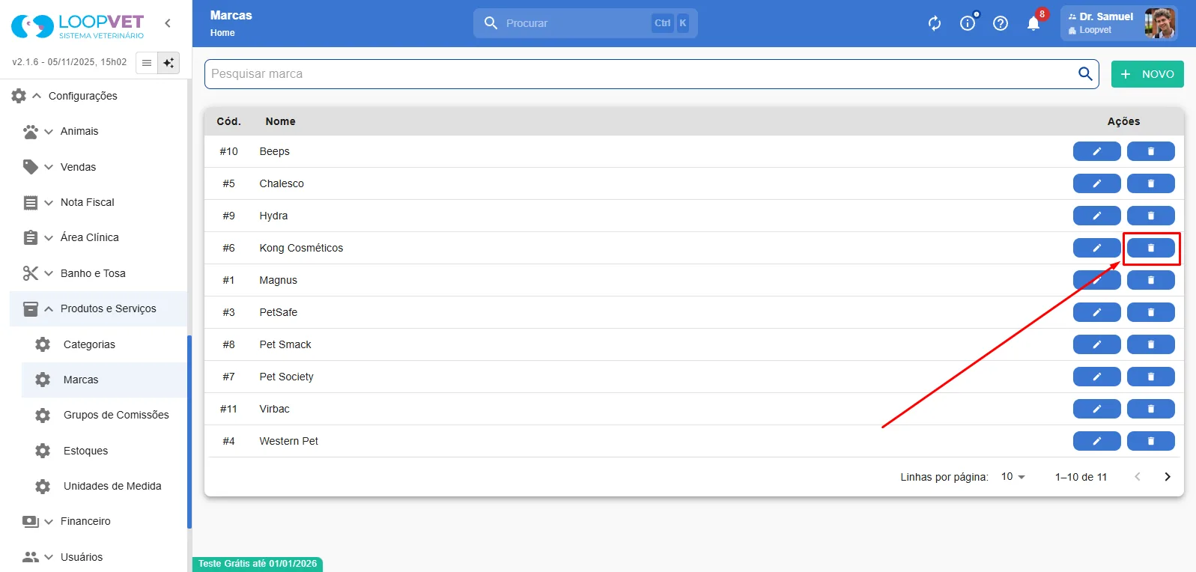Click the magnifier icon in Pesquisar marca

[1085, 73]
